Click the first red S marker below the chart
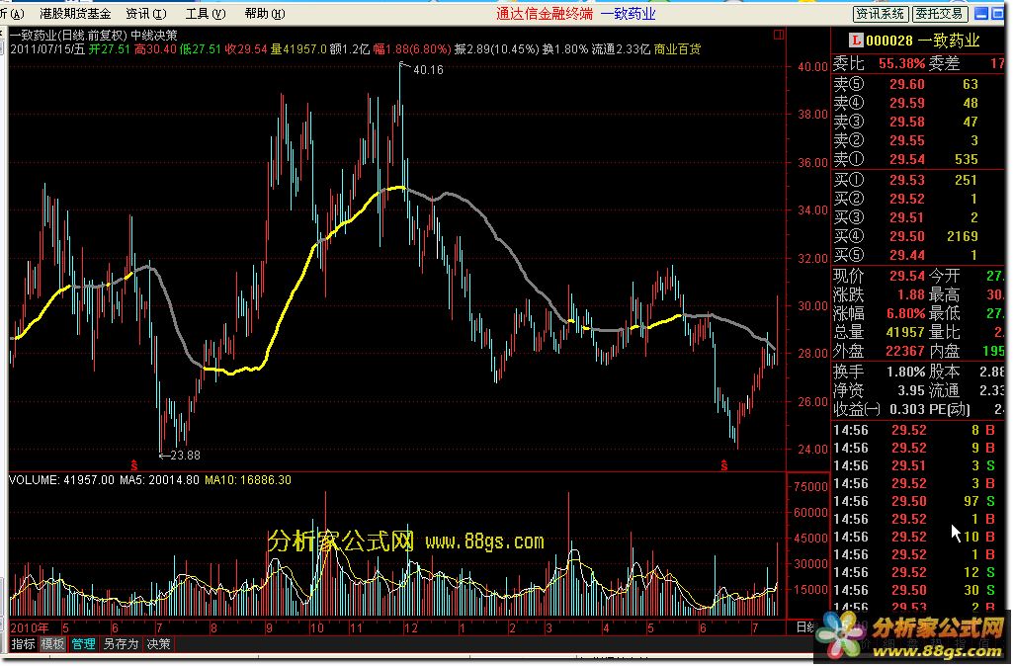The height and width of the screenshot is (666, 1013). point(133,465)
